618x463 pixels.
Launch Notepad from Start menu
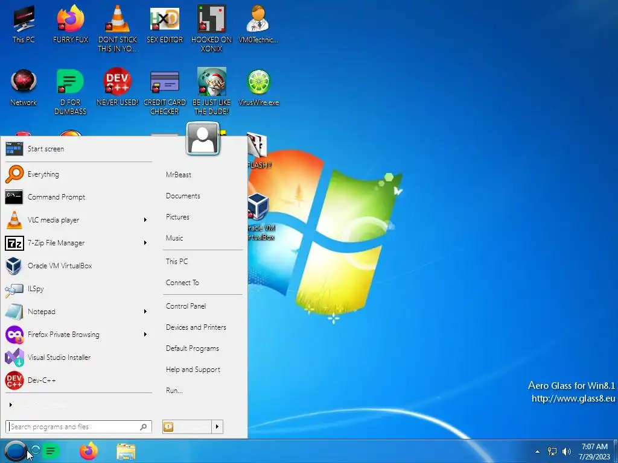[78, 312]
